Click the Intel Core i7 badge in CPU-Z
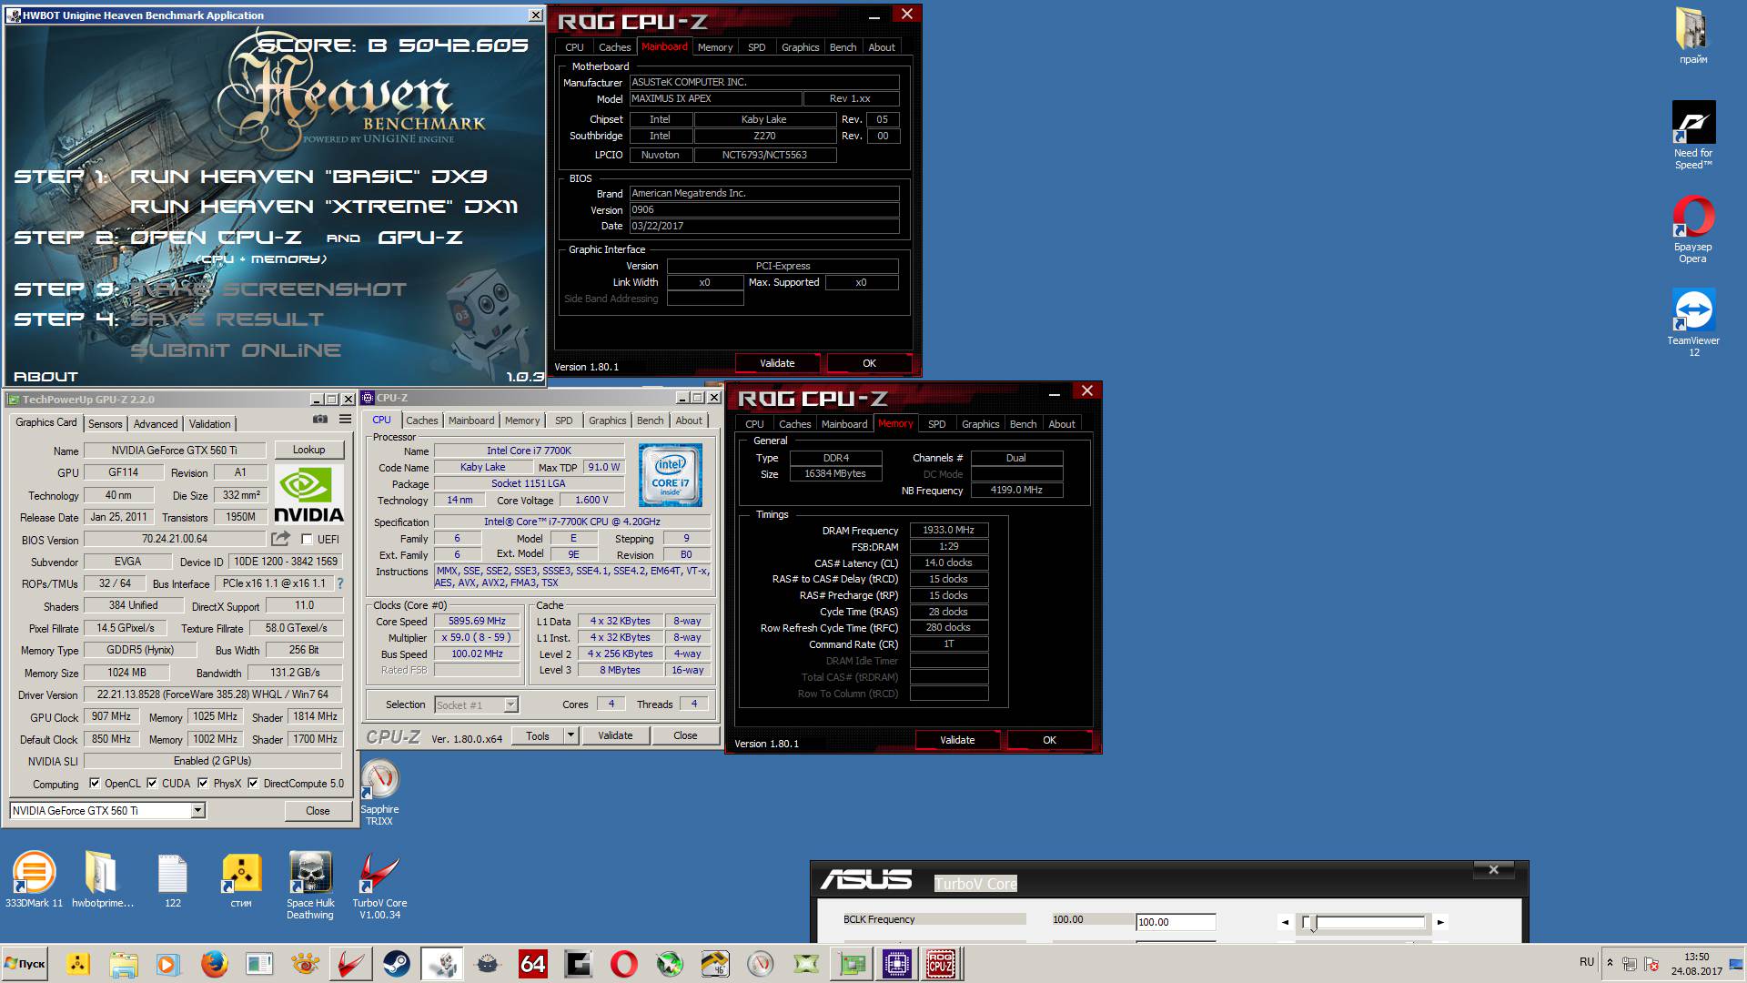Screen dimensions: 1747x983 click(x=670, y=475)
